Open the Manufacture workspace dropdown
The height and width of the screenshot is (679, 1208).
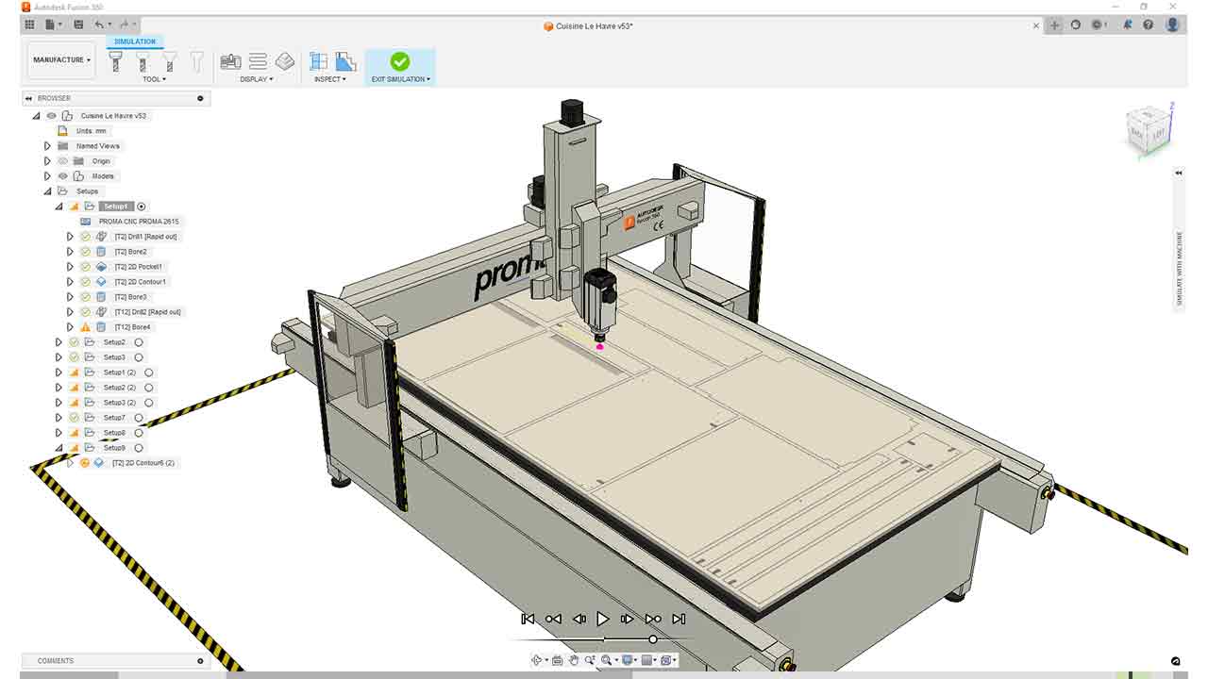point(61,60)
